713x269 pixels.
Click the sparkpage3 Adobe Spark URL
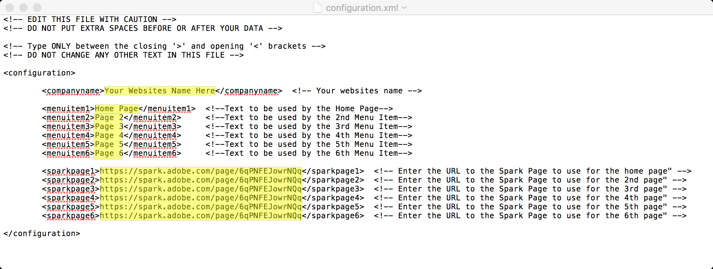[x=201, y=189]
